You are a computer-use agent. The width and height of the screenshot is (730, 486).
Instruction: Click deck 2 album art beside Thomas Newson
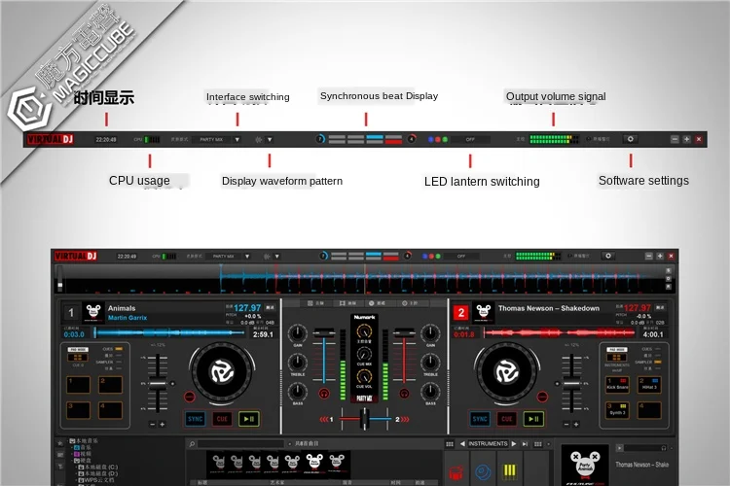pos(483,313)
